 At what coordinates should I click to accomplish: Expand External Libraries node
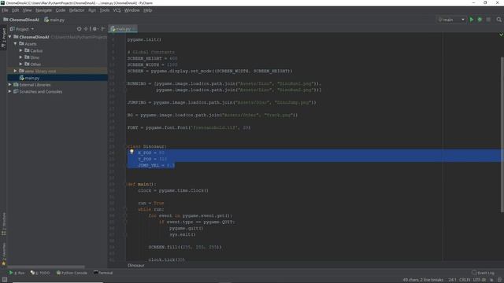10,84
